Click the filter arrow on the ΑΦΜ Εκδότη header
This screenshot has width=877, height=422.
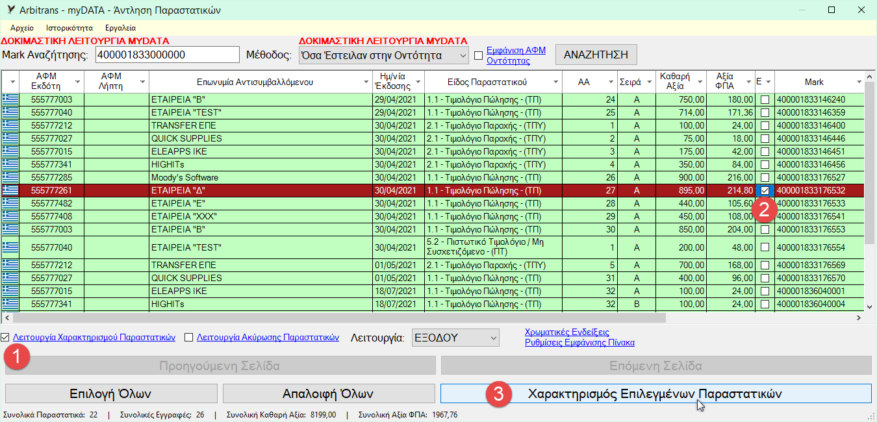click(x=78, y=82)
